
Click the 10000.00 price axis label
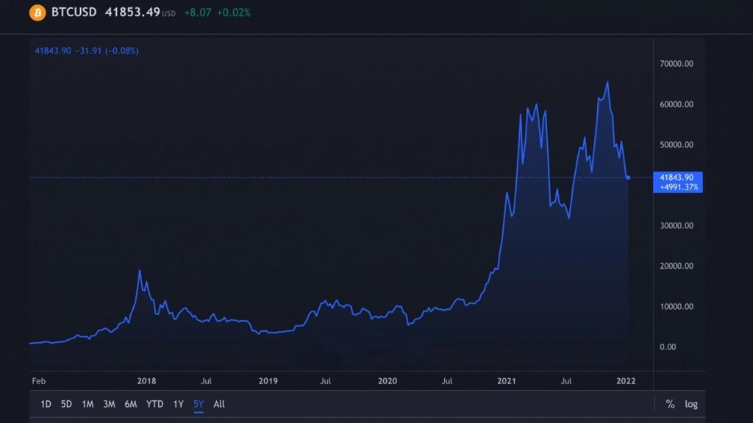click(677, 307)
